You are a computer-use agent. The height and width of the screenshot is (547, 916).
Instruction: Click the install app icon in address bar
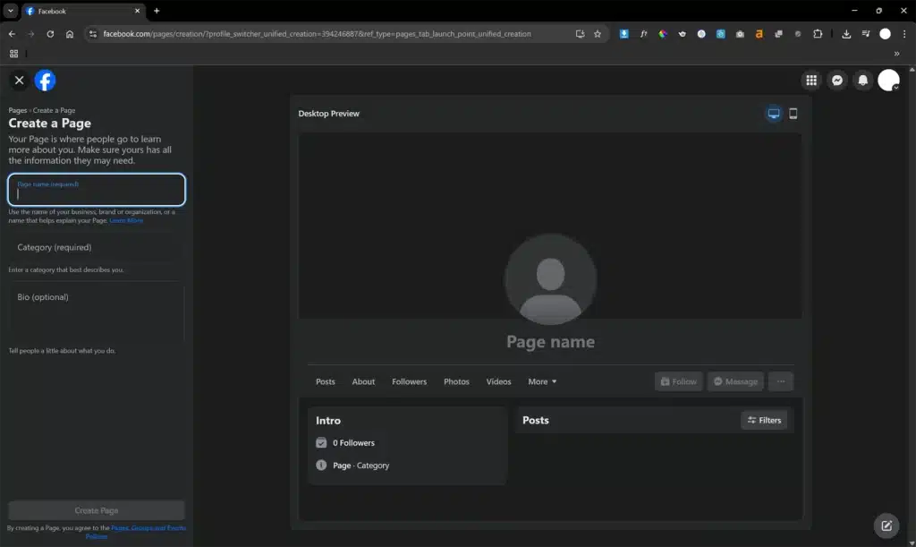pyautogui.click(x=580, y=34)
